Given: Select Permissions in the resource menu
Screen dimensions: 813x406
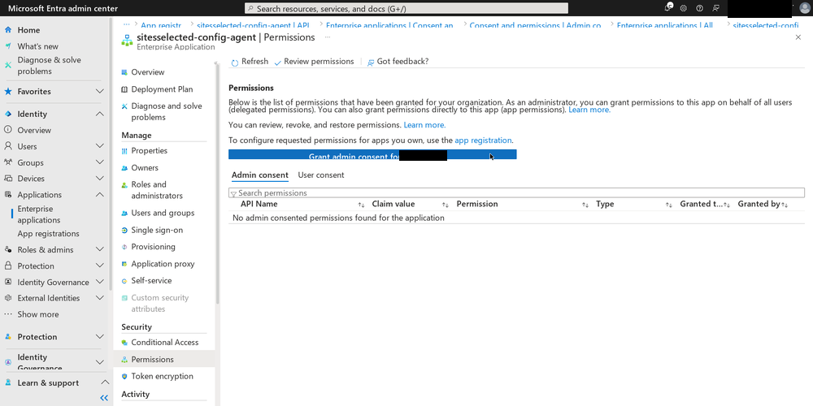Looking at the screenshot, I should point(164,359).
